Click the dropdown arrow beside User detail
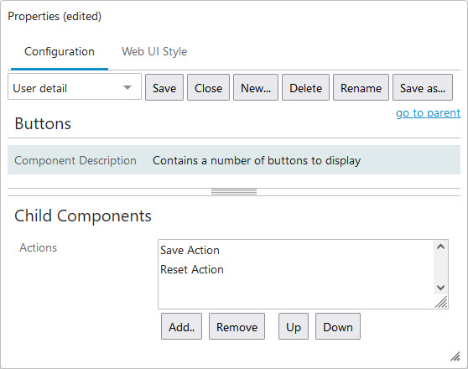Viewport: 468px width, 369px height. 127,87
